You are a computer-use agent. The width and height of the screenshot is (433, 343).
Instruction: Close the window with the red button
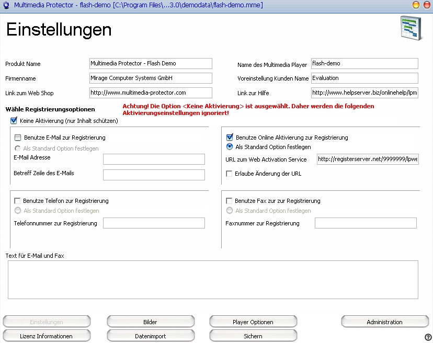[x=427, y=5]
